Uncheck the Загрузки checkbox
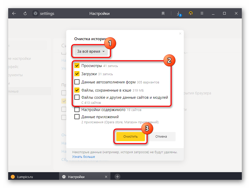Image resolution: width=250 pixels, height=188 pixels. coord(77,74)
